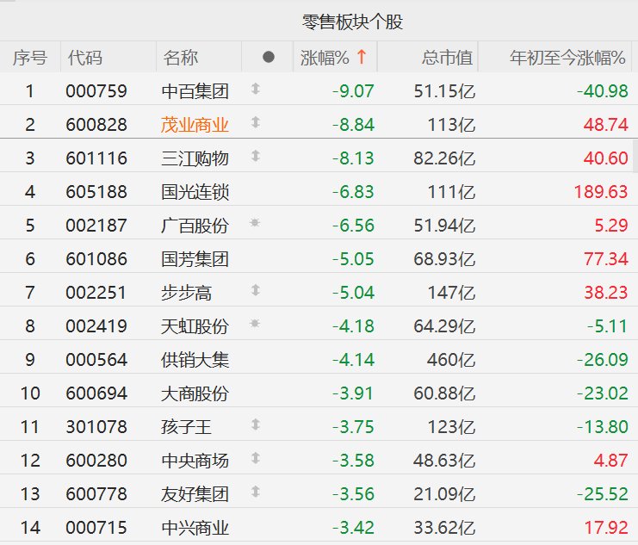Select stock name 中百集团
Viewport: 638px width, 545px height.
click(x=195, y=91)
